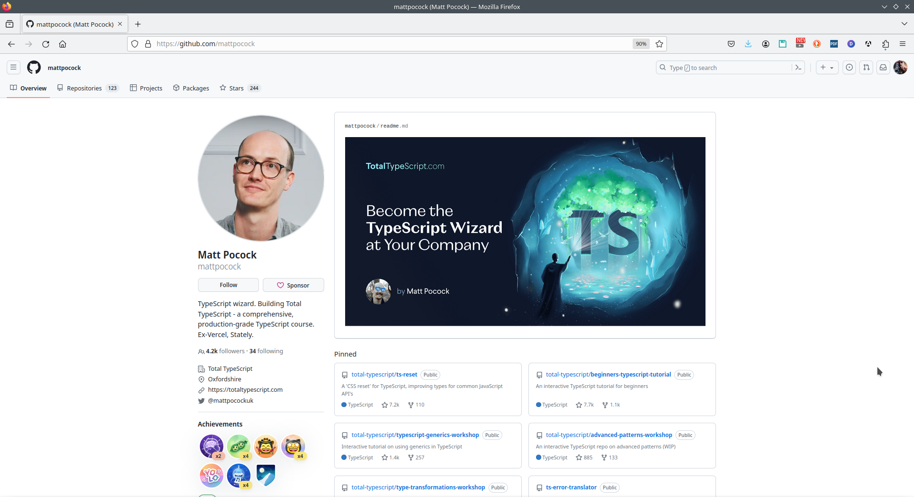Click the PDF extension icon
The image size is (914, 497).
click(x=834, y=44)
